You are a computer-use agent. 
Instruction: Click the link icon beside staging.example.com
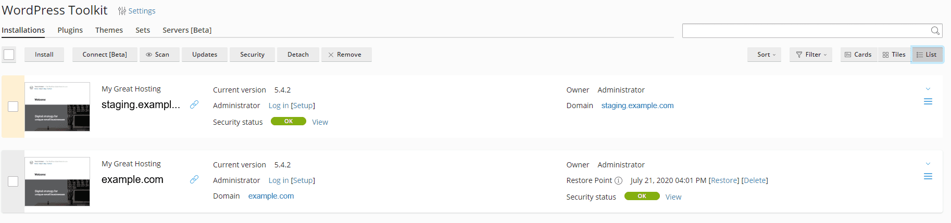pos(194,104)
